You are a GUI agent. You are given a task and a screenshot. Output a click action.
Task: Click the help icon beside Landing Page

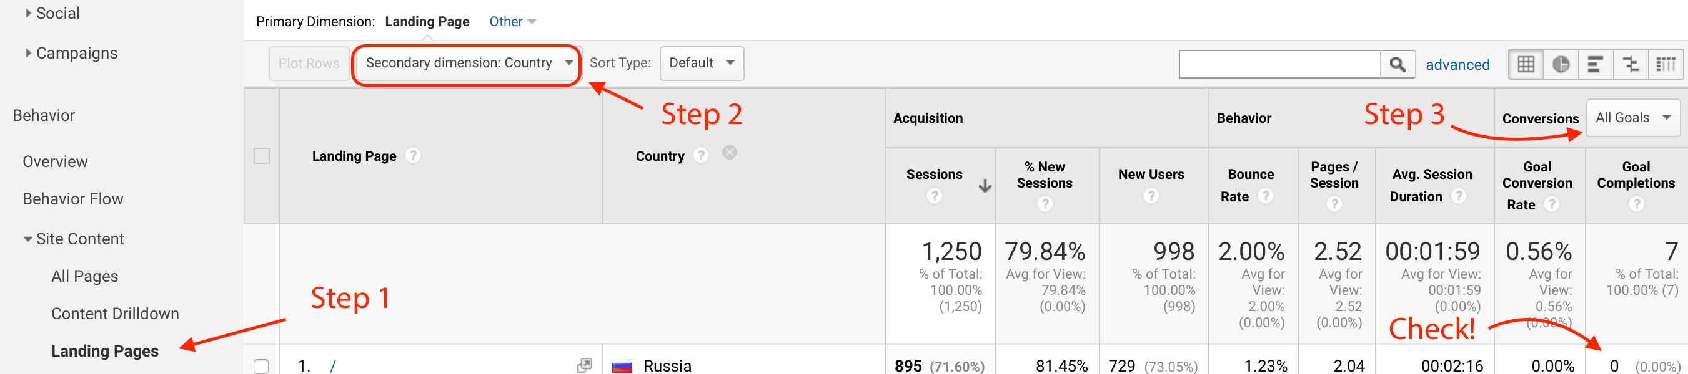pos(413,156)
